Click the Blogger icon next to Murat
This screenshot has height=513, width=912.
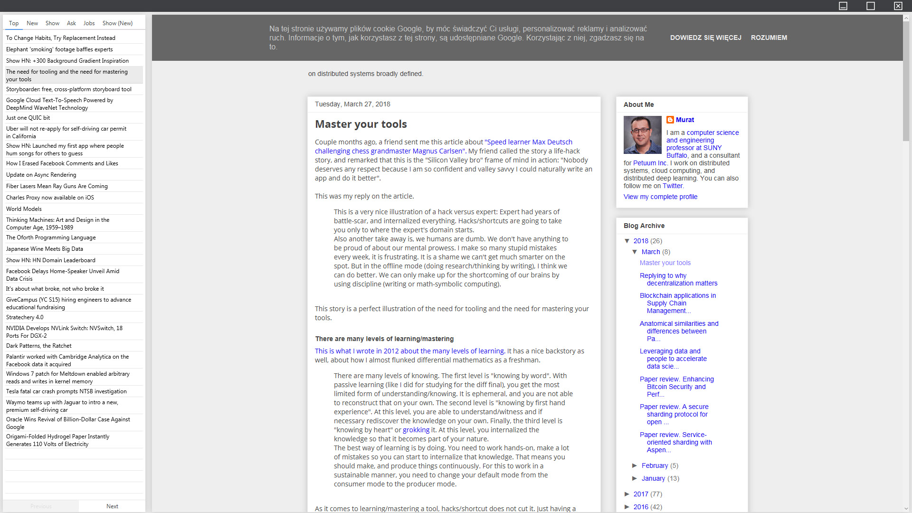click(x=670, y=120)
